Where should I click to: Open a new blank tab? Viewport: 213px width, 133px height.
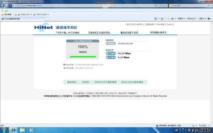tap(47, 19)
